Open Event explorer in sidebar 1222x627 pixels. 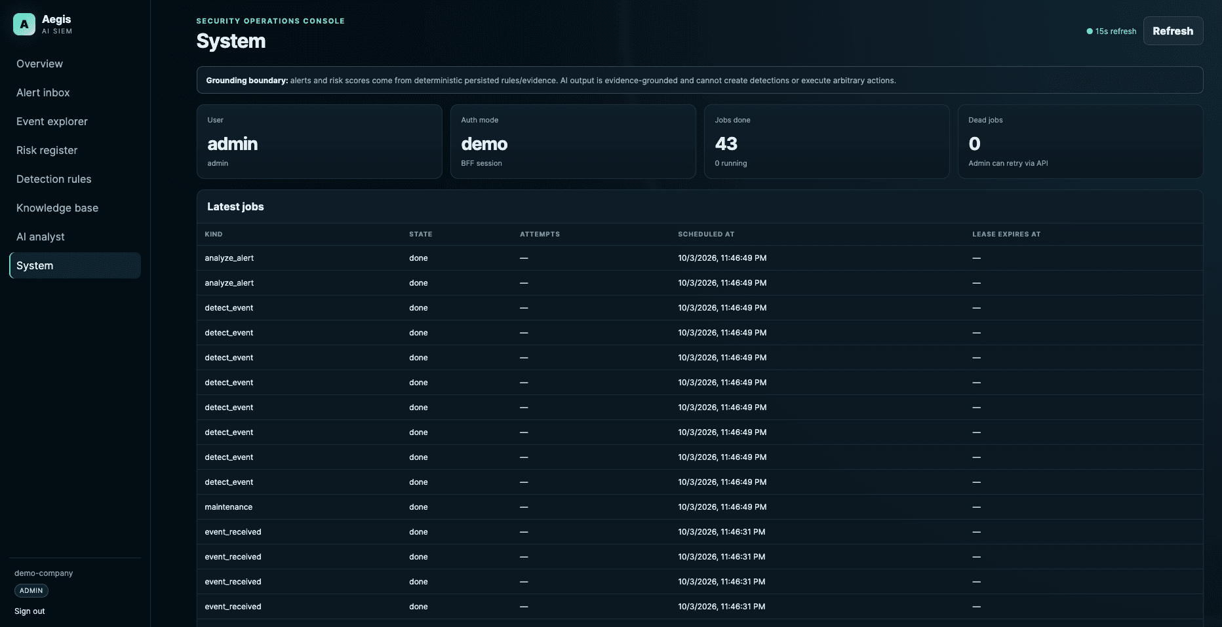[x=75, y=121]
